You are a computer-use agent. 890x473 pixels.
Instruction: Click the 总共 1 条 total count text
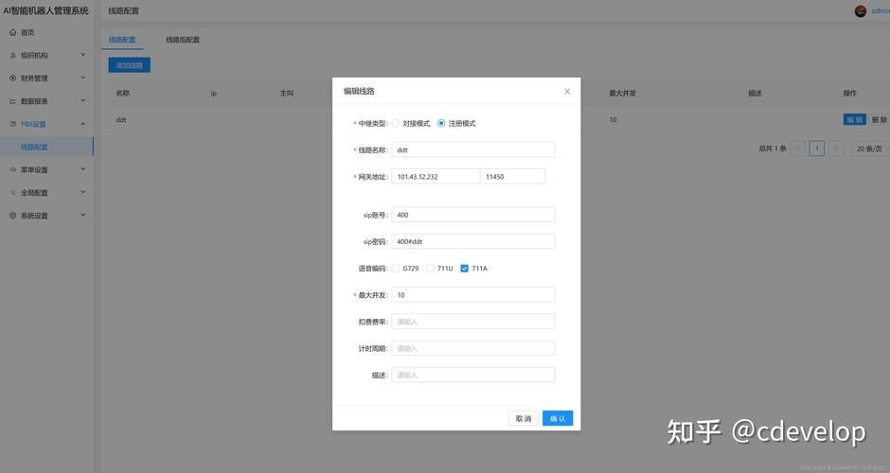pos(772,149)
